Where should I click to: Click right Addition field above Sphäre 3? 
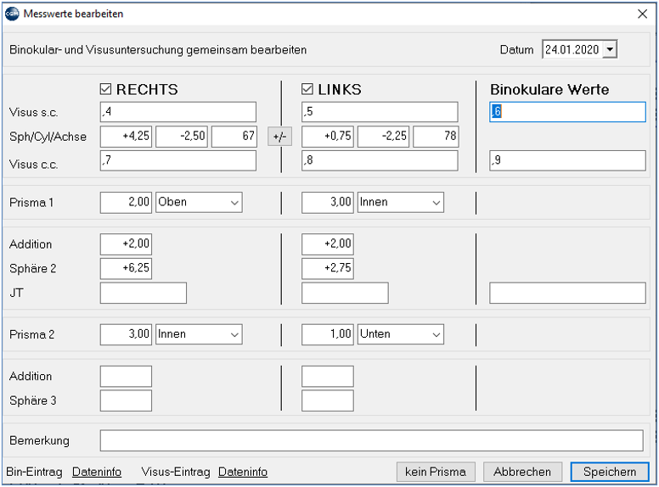click(x=126, y=376)
